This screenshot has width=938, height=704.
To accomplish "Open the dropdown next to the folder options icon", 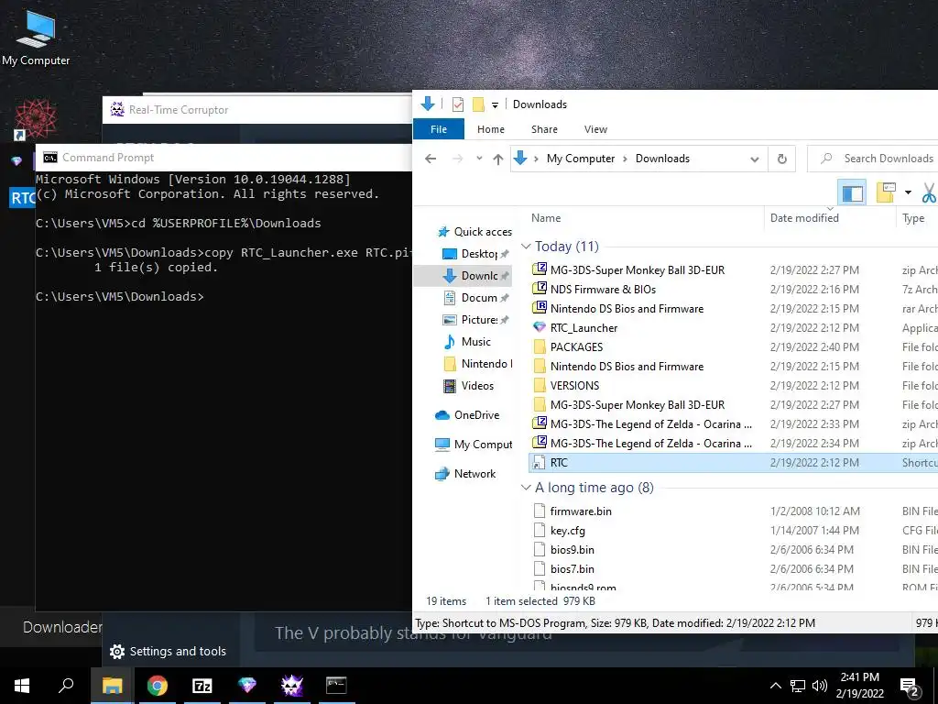I will 908,192.
